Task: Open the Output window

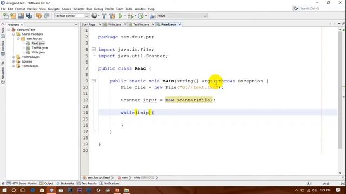Action: [x=46, y=183]
